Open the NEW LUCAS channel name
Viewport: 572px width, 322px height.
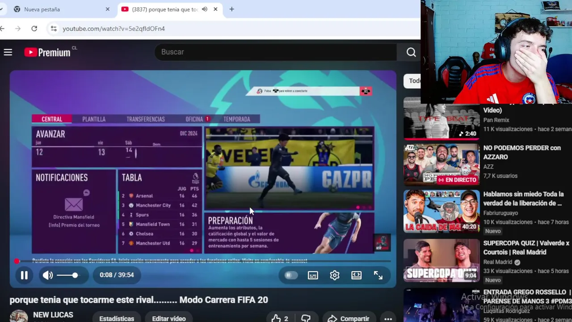click(x=53, y=315)
